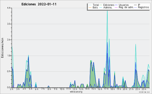Click the 23 h x-axis tick label
This screenshot has width=152, height=94.
coord(144,89)
